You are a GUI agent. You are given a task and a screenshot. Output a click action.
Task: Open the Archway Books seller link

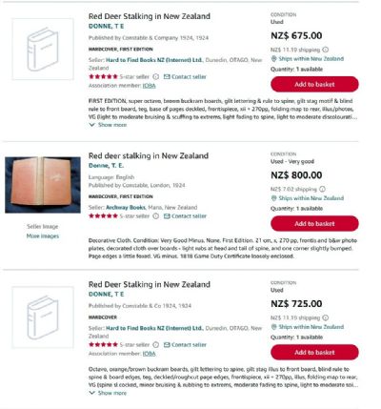126,207
